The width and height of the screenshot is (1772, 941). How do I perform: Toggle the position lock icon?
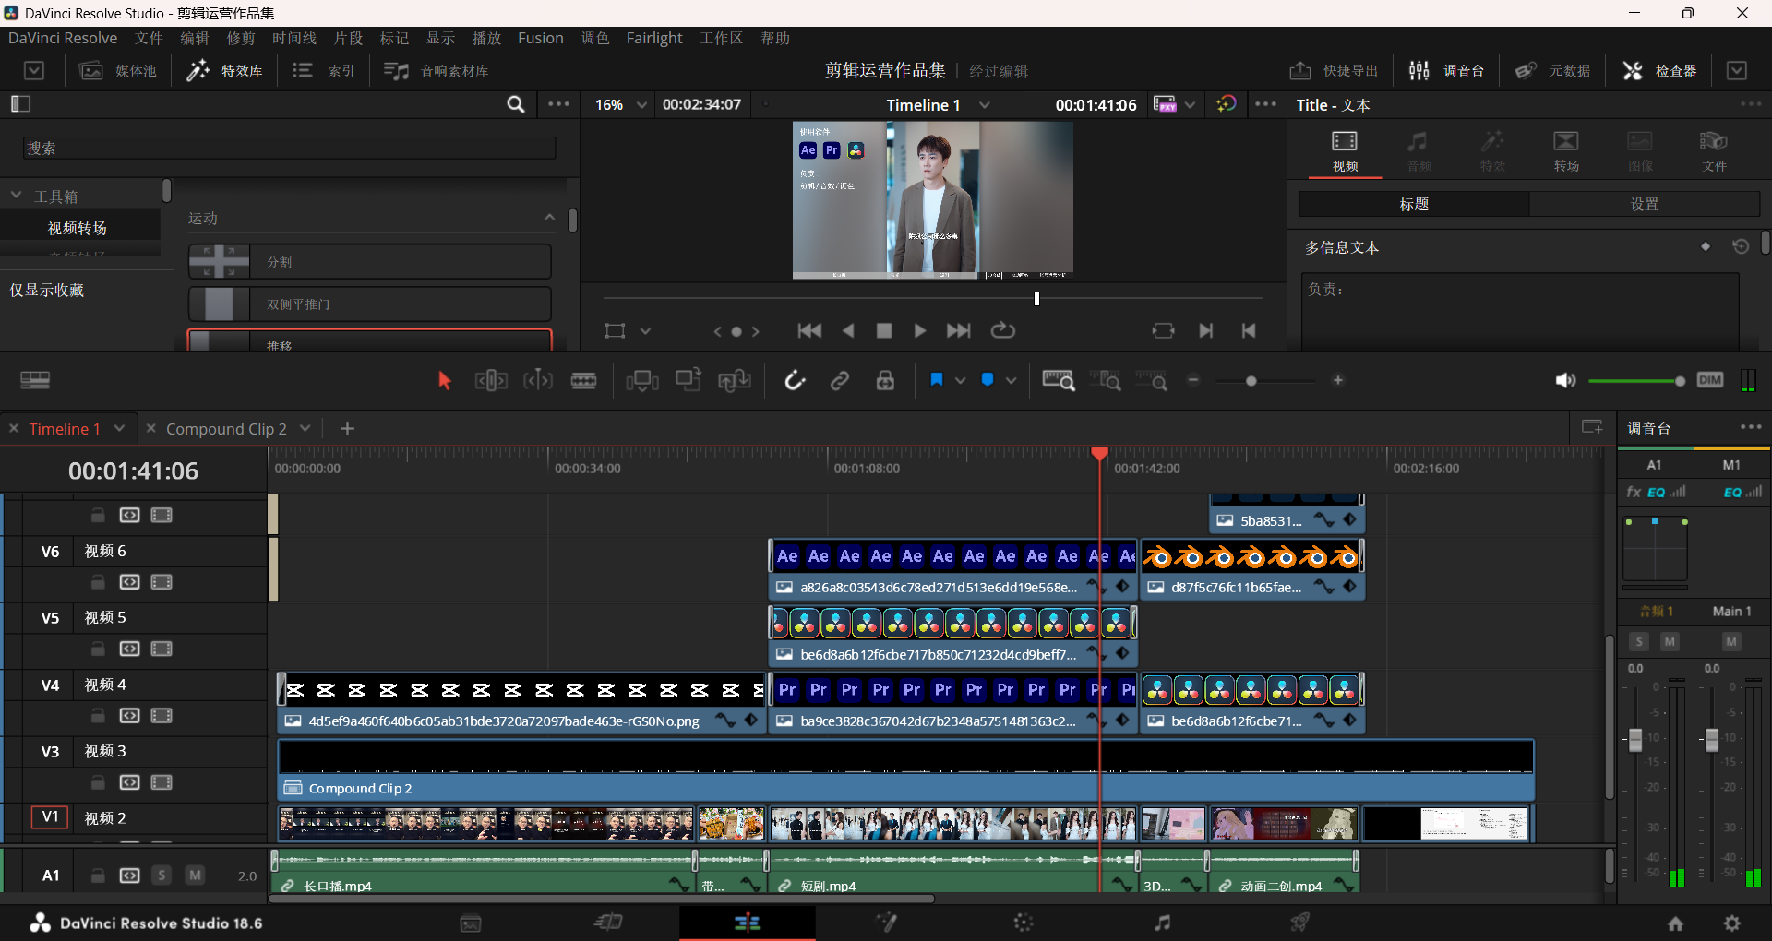click(885, 381)
